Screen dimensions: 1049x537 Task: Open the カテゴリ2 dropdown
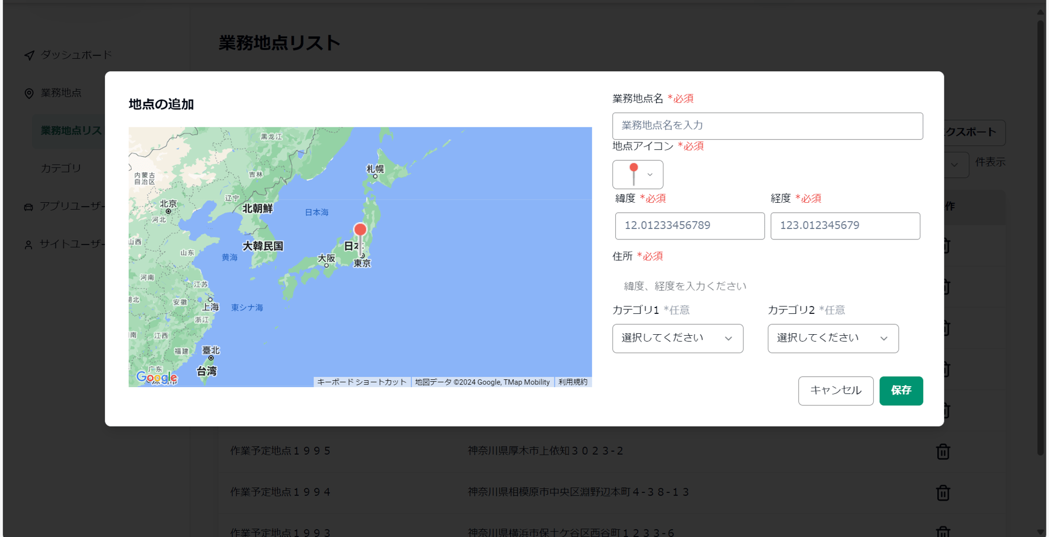833,338
